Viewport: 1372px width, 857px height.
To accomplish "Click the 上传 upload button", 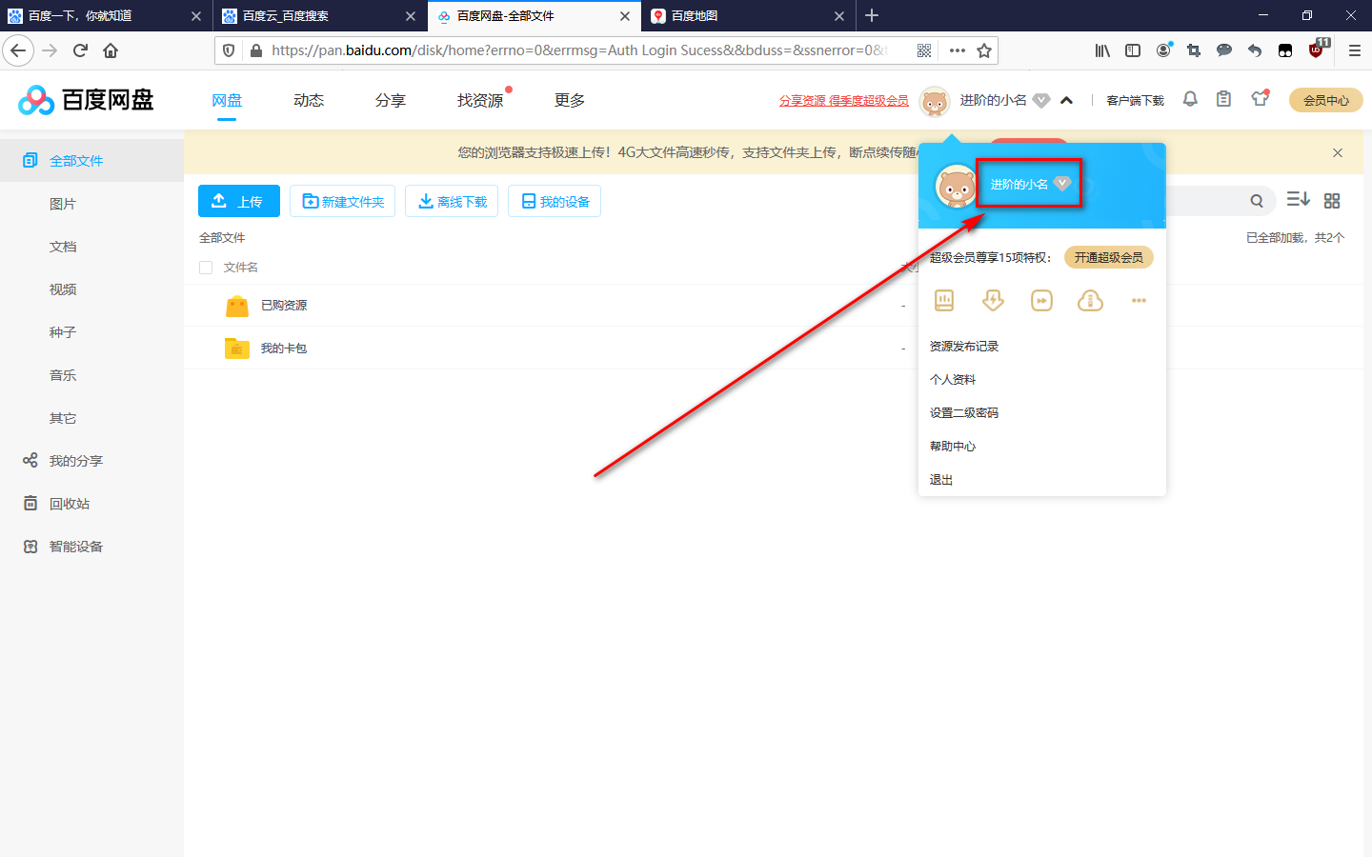I will (x=239, y=201).
